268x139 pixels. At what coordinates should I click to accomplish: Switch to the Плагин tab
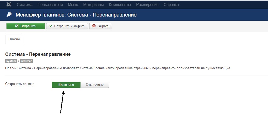pos(14,39)
